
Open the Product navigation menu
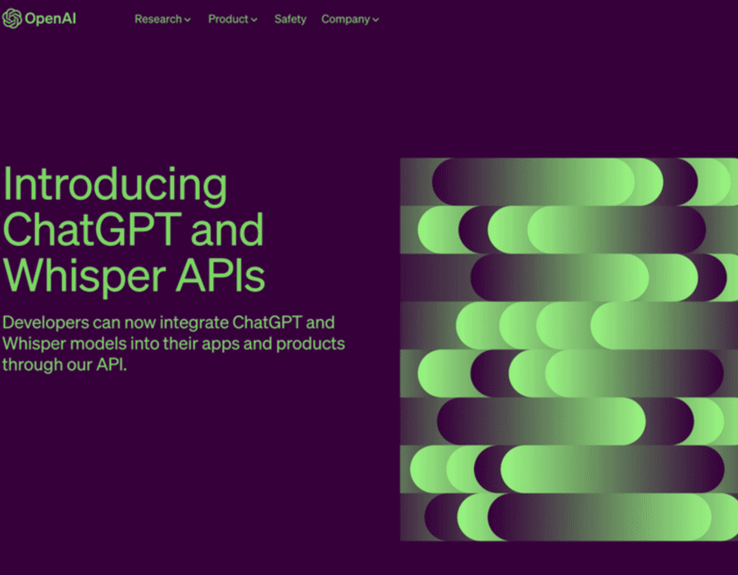(233, 20)
